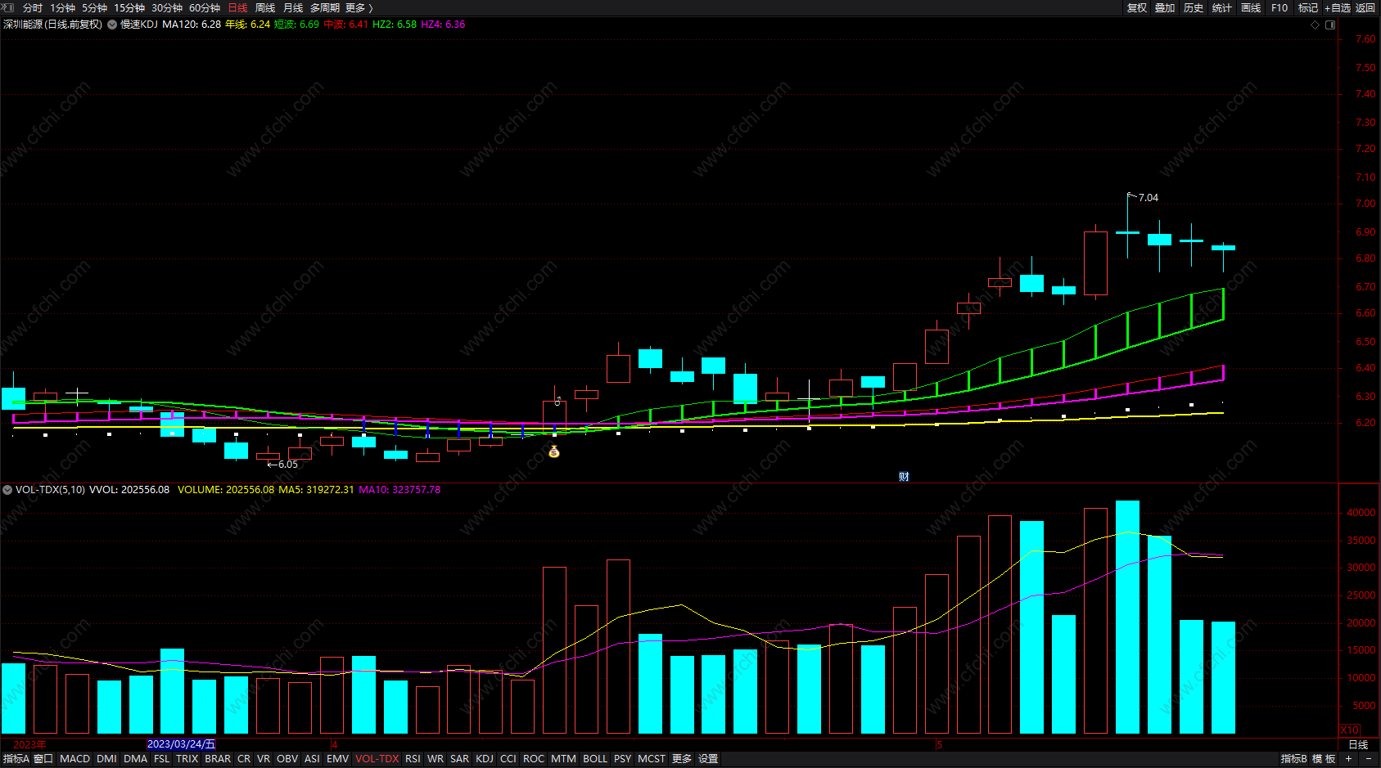The width and height of the screenshot is (1381, 768).
Task: Activate 画线 drawing tools
Action: [1251, 7]
